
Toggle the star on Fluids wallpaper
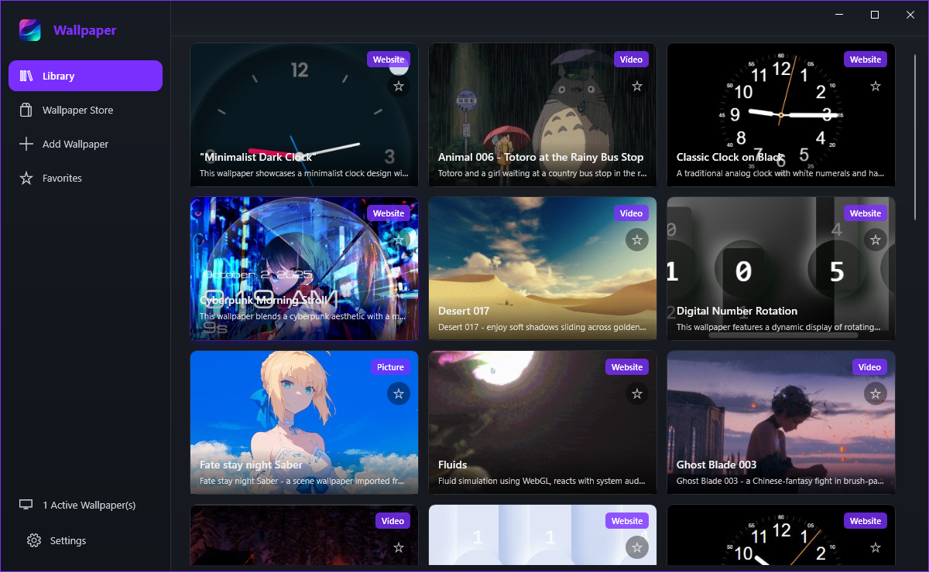(x=637, y=393)
